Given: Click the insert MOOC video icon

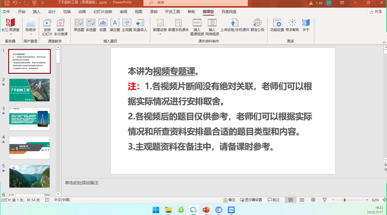Looking at the screenshot, I should click(x=197, y=25).
